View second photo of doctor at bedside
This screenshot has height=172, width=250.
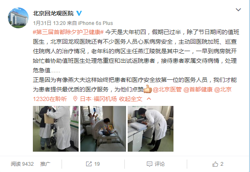coord(103,129)
